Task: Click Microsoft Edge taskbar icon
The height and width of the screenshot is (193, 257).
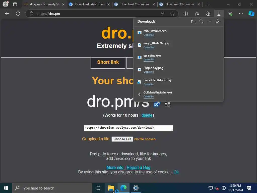Action: (x=123, y=188)
